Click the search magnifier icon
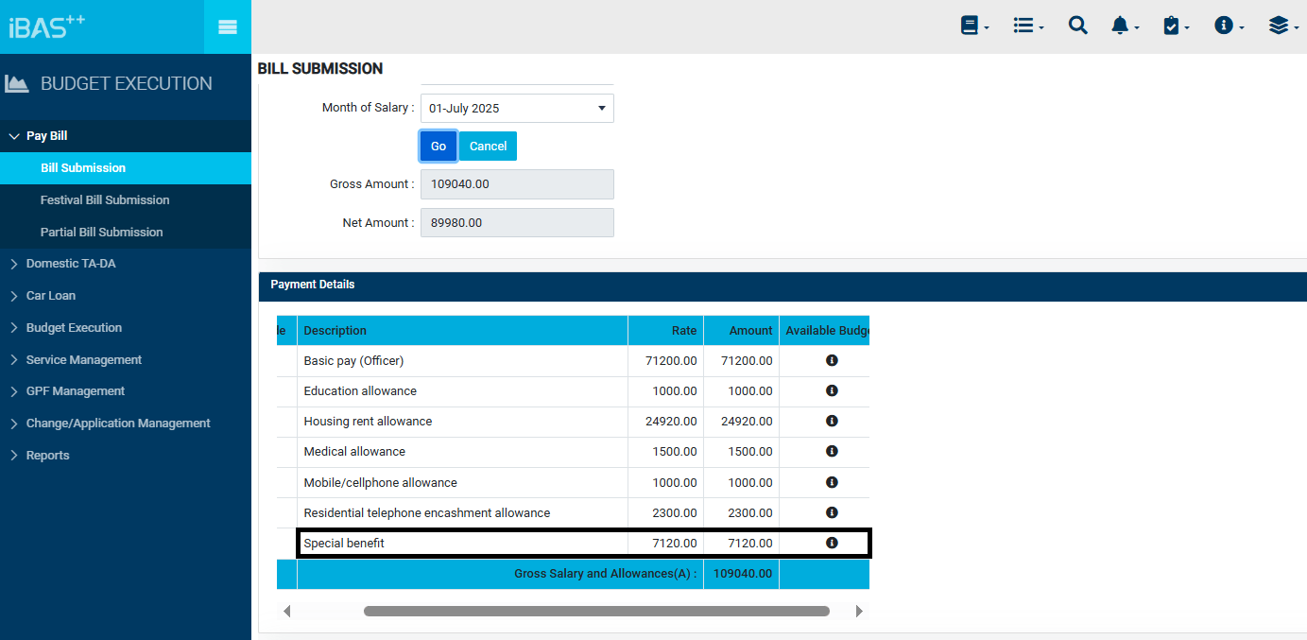 [x=1077, y=26]
